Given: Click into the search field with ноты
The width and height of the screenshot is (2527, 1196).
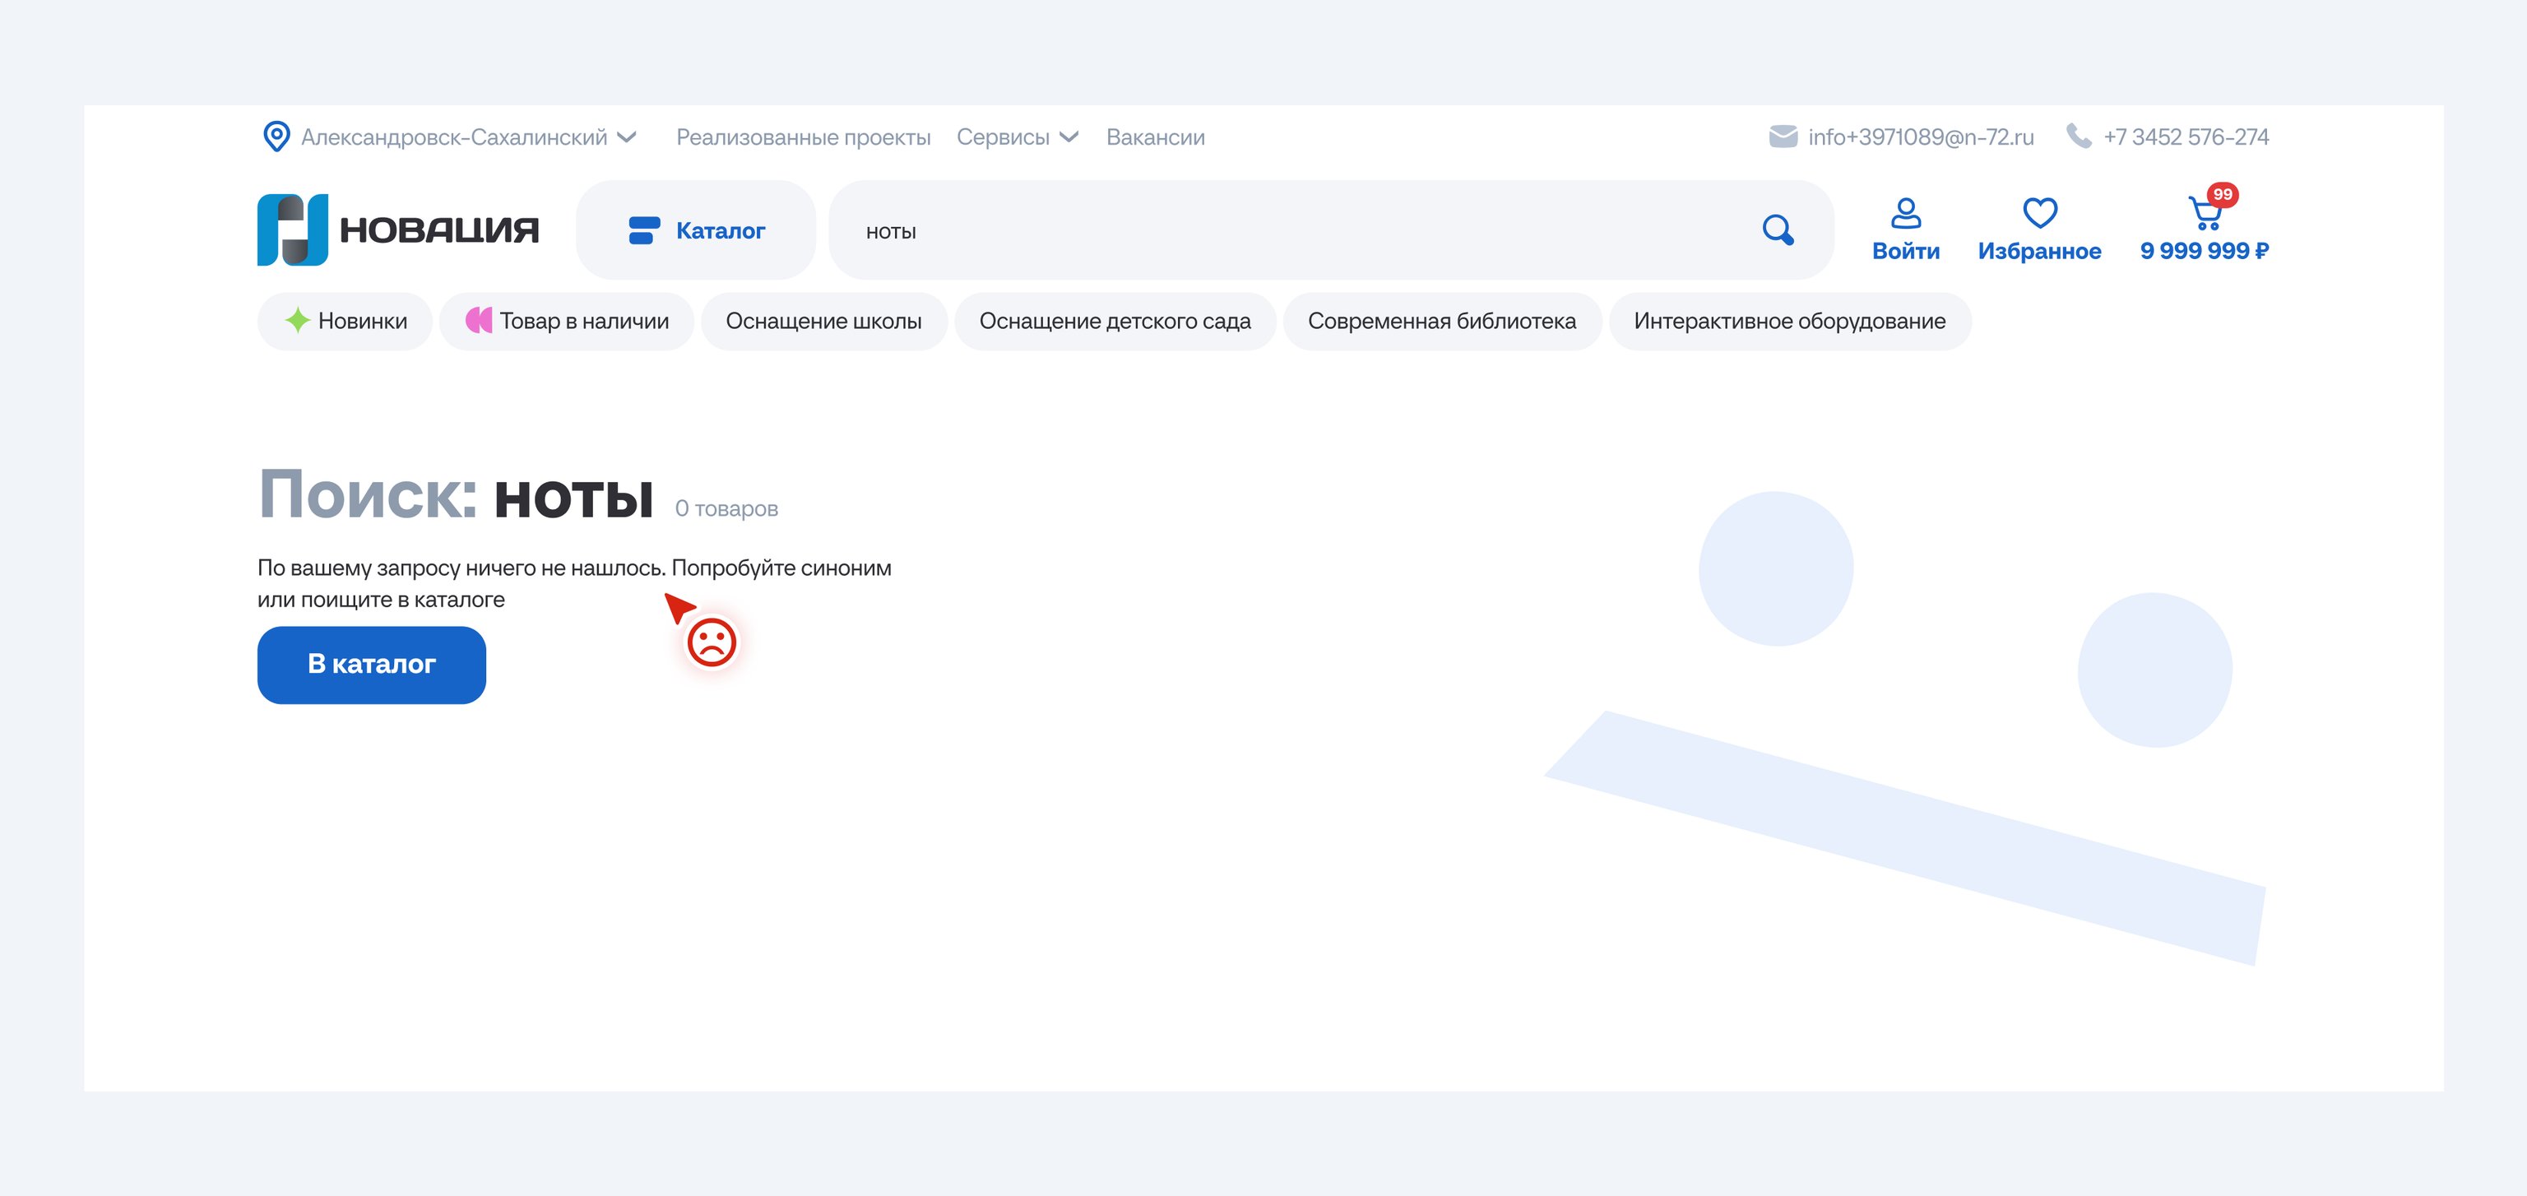Looking at the screenshot, I should click(1275, 231).
